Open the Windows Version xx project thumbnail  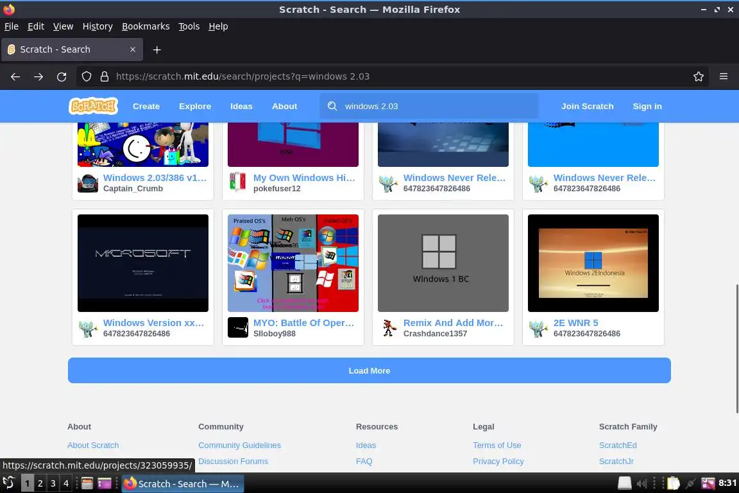pyautogui.click(x=143, y=263)
